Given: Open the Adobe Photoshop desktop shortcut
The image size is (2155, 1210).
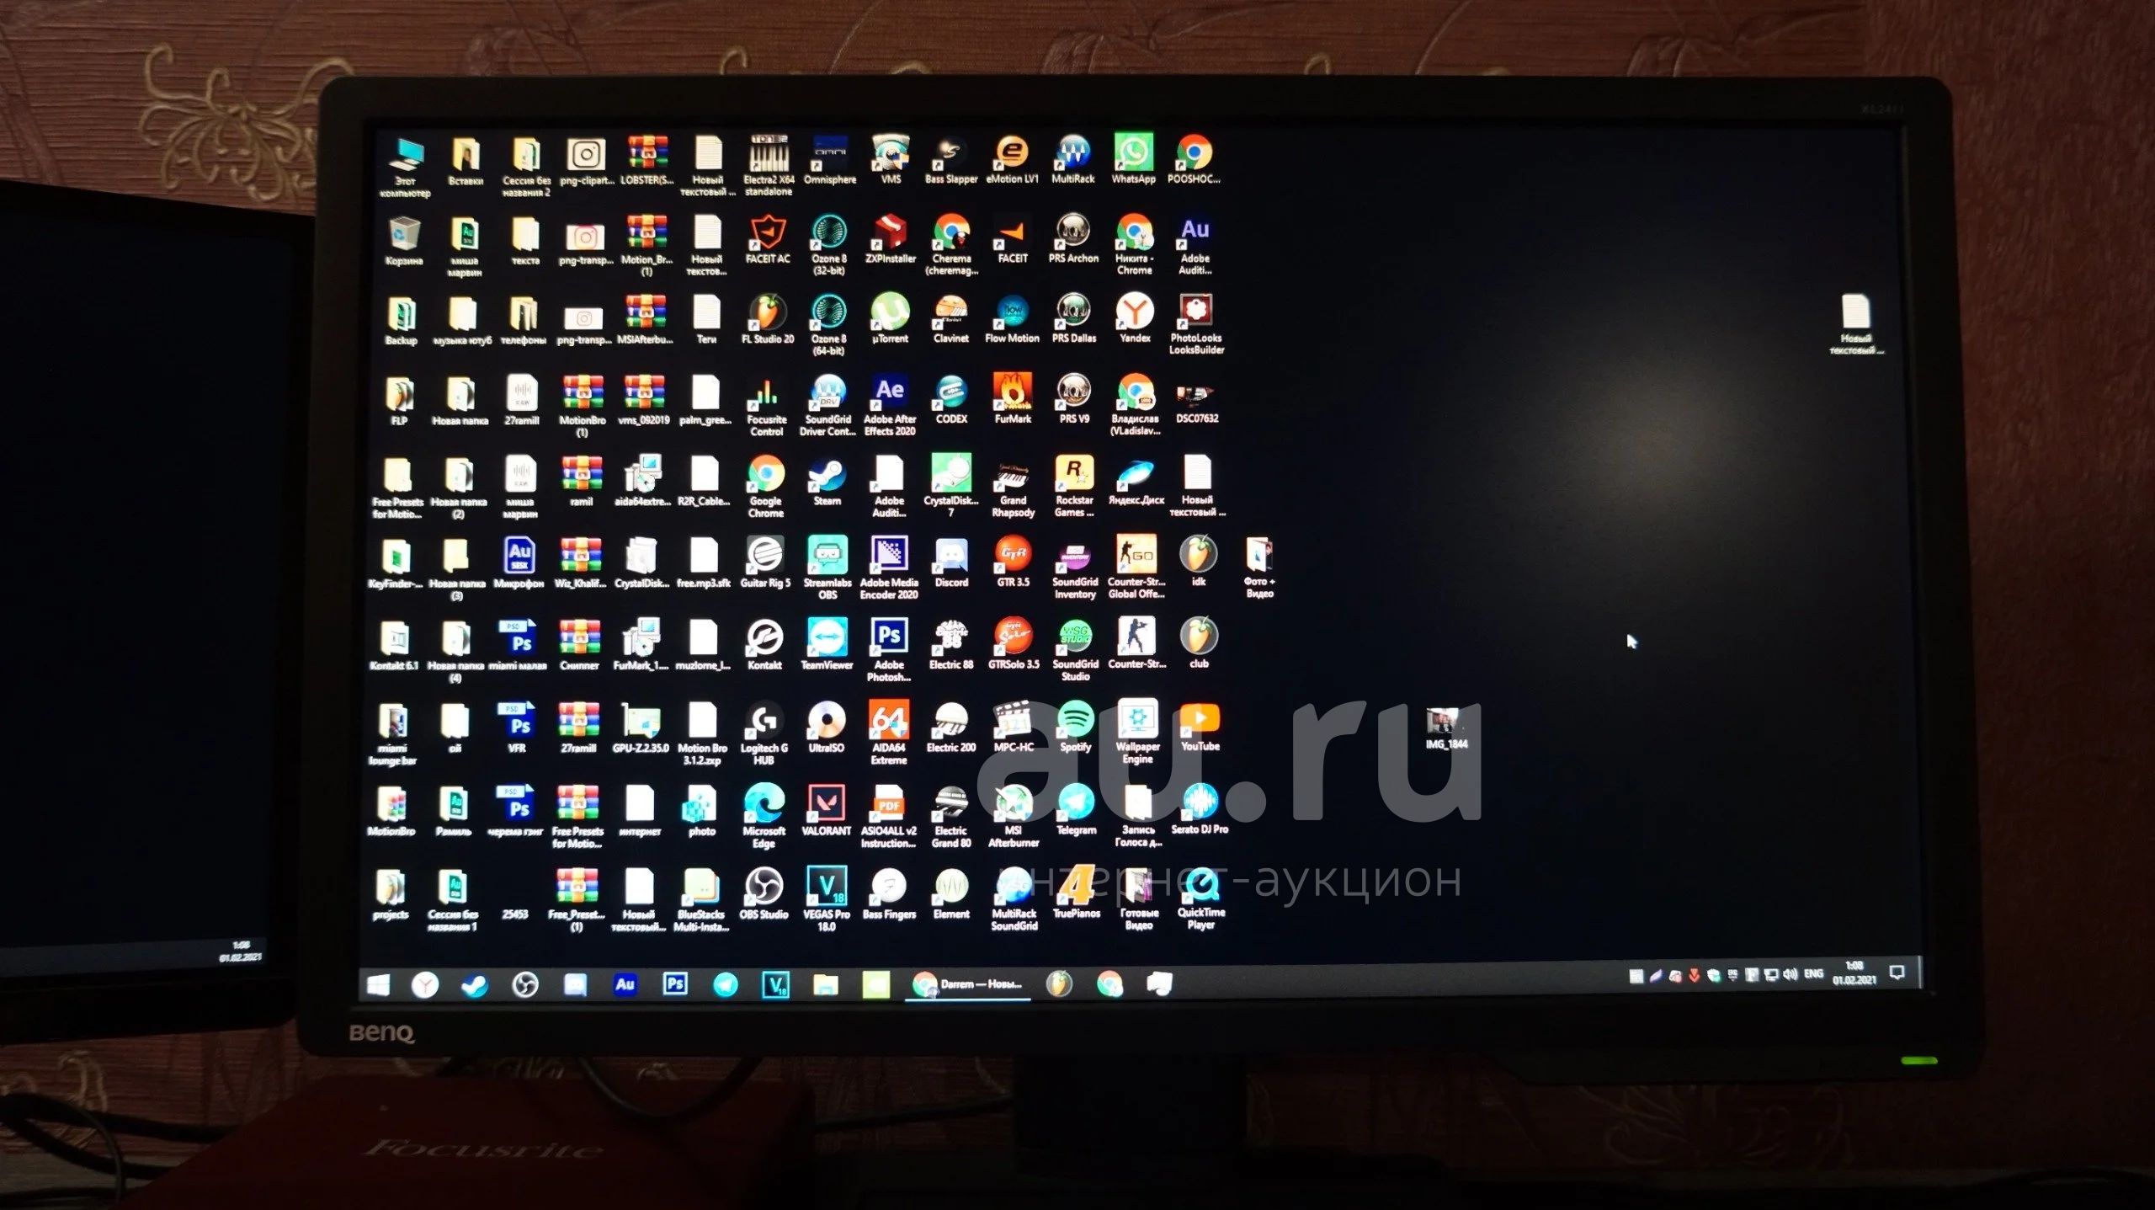Looking at the screenshot, I should point(889,650).
